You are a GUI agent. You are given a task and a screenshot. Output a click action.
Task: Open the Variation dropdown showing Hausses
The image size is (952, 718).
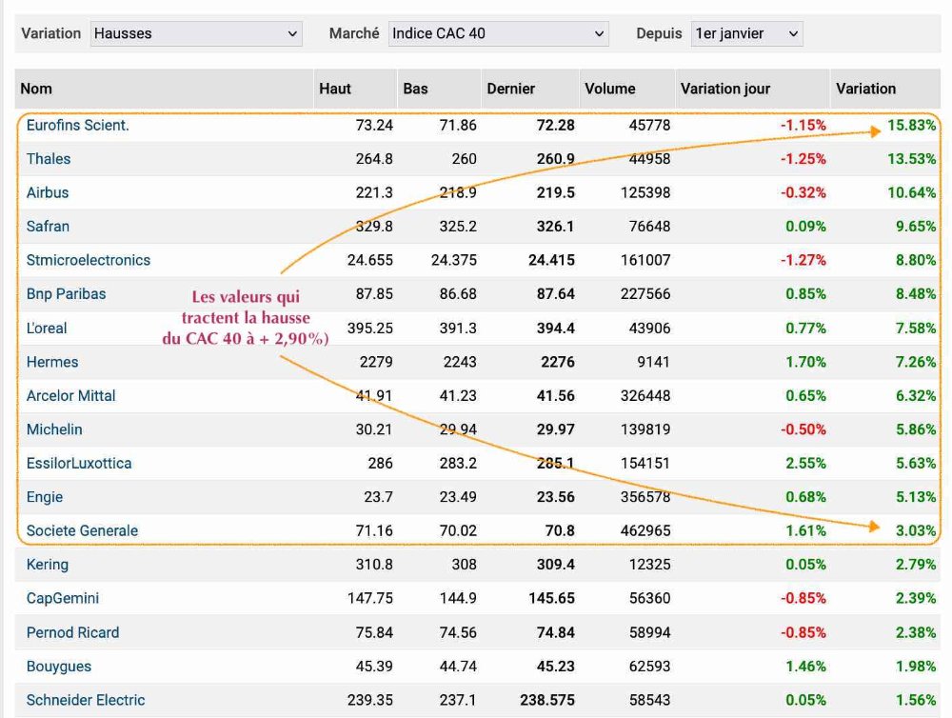click(196, 33)
